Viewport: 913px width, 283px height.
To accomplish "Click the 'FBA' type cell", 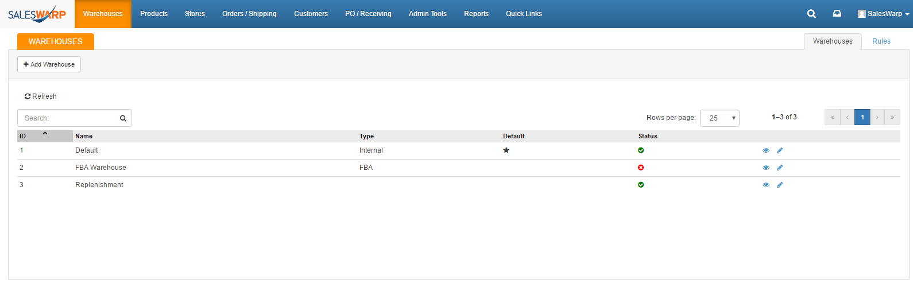I will tap(366, 168).
